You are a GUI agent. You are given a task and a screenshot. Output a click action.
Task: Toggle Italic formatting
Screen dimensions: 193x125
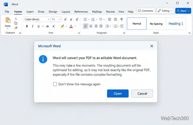pyautogui.click(x=33, y=26)
